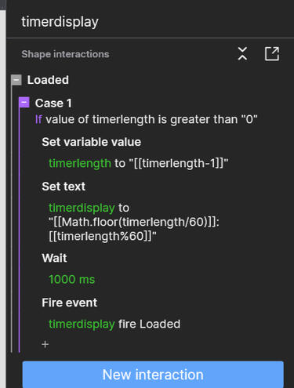Select green timerdisplay link in Set text
Image resolution: width=294 pixels, height=388 pixels.
[82, 208]
